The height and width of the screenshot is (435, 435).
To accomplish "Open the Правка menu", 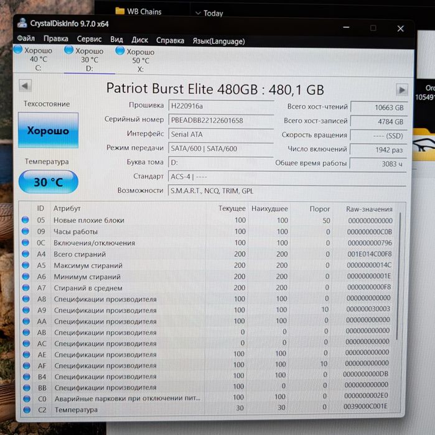I will [x=56, y=39].
